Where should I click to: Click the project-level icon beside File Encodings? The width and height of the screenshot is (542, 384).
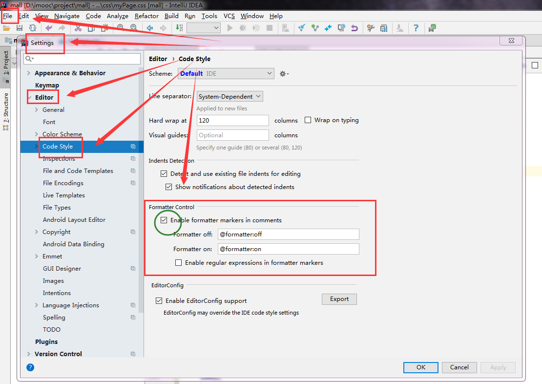133,183
